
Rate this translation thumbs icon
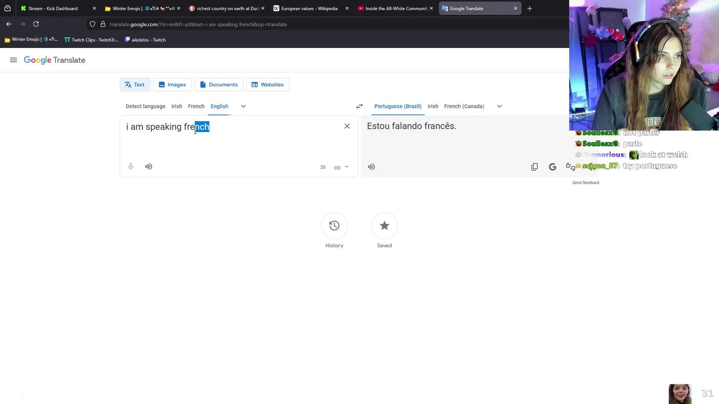point(570,167)
